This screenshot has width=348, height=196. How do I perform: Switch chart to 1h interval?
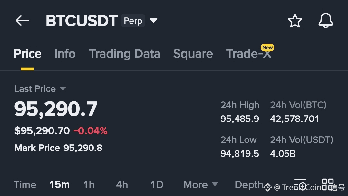(89, 185)
